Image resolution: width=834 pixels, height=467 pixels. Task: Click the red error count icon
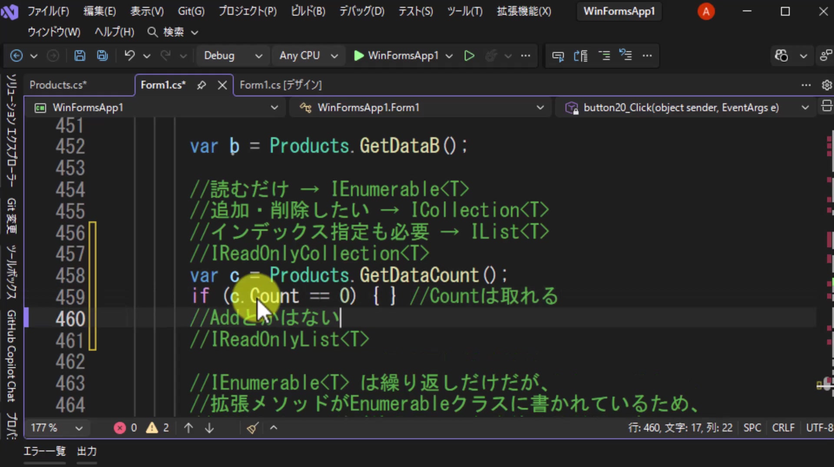120,428
